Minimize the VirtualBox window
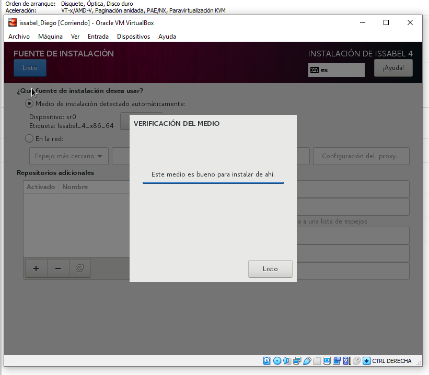This screenshot has height=375, width=429. pyautogui.click(x=363, y=22)
